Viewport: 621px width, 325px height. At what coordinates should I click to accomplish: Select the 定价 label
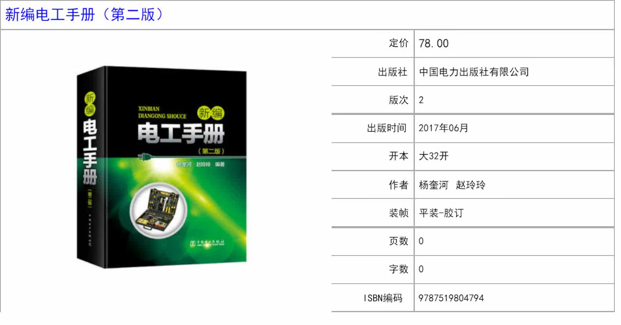point(399,43)
